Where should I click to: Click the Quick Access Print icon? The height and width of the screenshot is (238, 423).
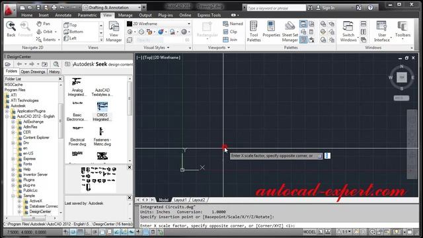[54, 7]
